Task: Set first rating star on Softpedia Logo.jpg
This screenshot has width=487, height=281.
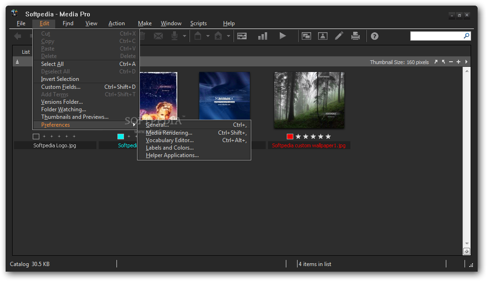Action: (44, 137)
